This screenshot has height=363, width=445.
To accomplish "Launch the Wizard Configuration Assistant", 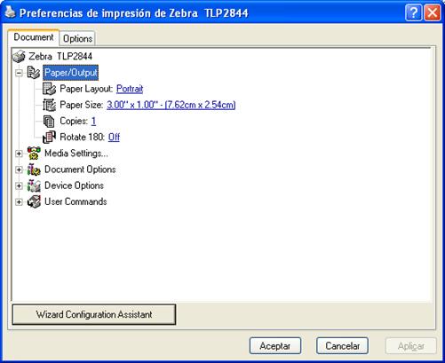I will click(x=94, y=314).
